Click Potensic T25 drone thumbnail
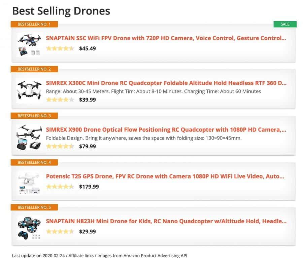303x269 pixels. pos(29,183)
